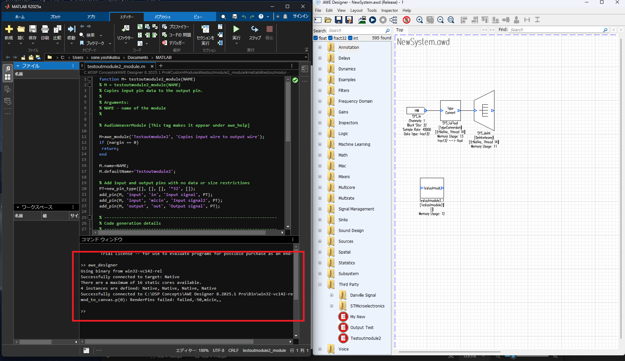Click the MATLAB notification bell icon

(x=285, y=16)
